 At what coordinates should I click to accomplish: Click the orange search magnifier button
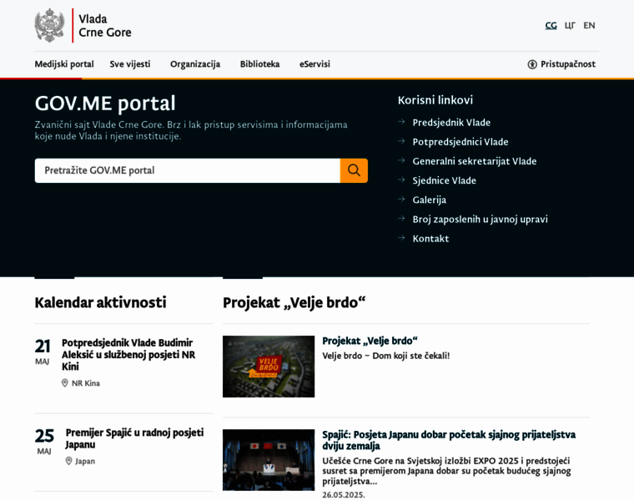[x=354, y=170]
